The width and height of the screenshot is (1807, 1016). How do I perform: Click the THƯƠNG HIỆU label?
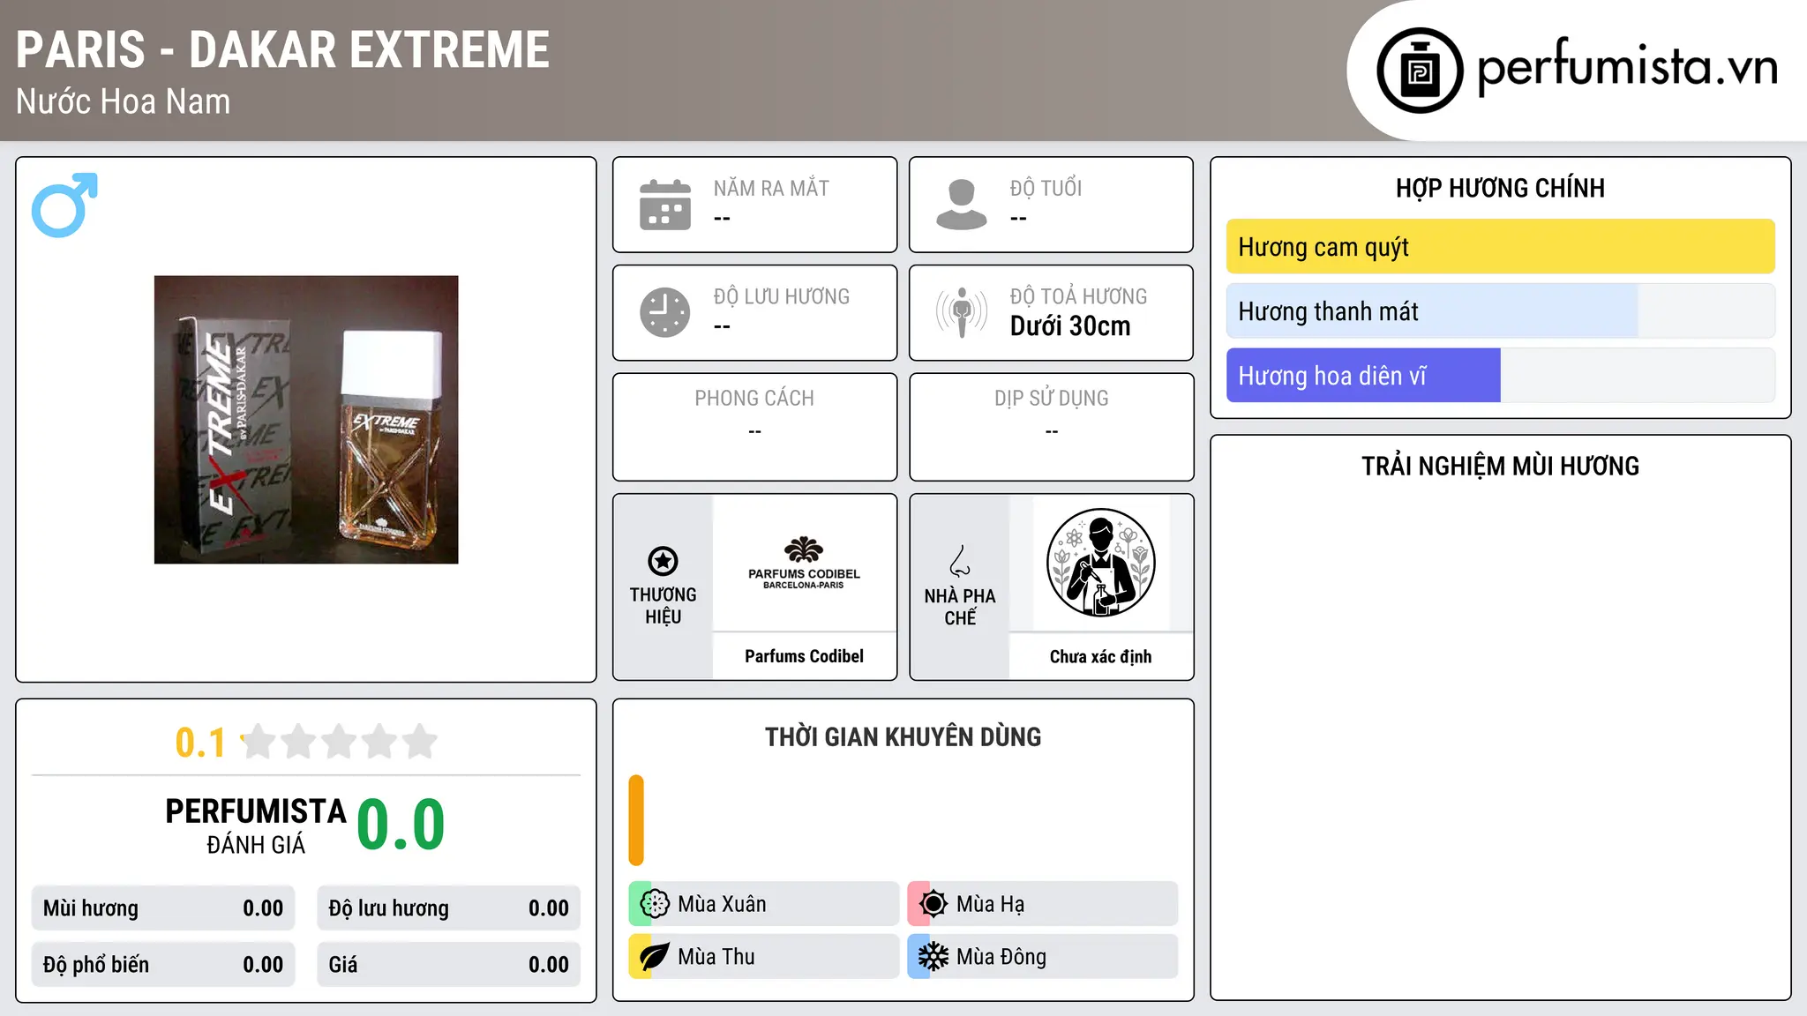(x=663, y=606)
